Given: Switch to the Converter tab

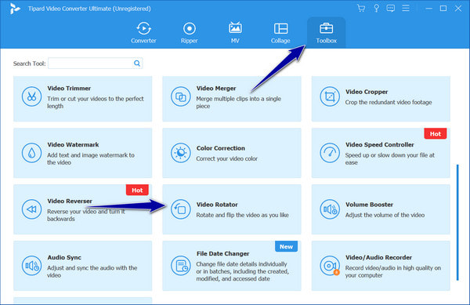Looking at the screenshot, I should pos(143,33).
